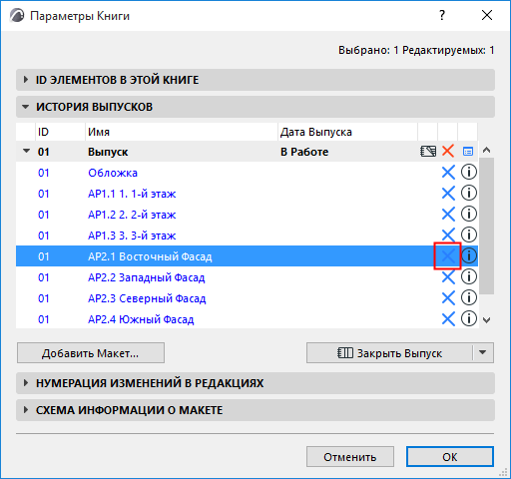This screenshot has width=511, height=479.
Task: Click the scroll up arrow of the issue list
Action: (x=487, y=151)
